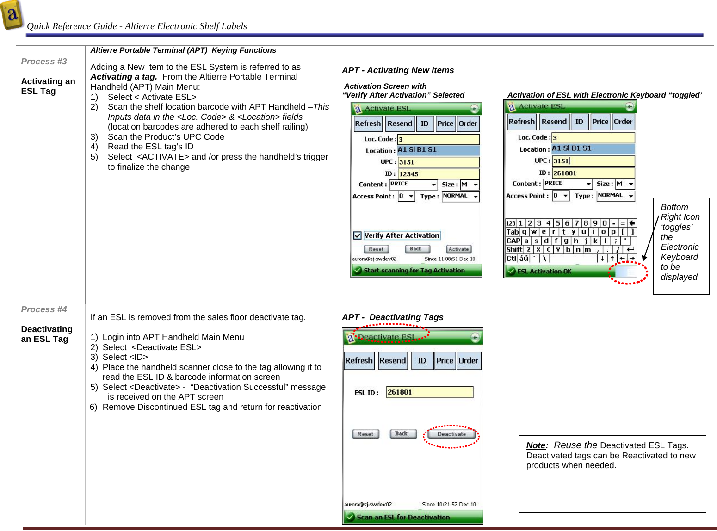717x531 pixels.
Task: Open the Access Point dropdown in the left Activate screen
Action: pyautogui.click(x=406, y=196)
